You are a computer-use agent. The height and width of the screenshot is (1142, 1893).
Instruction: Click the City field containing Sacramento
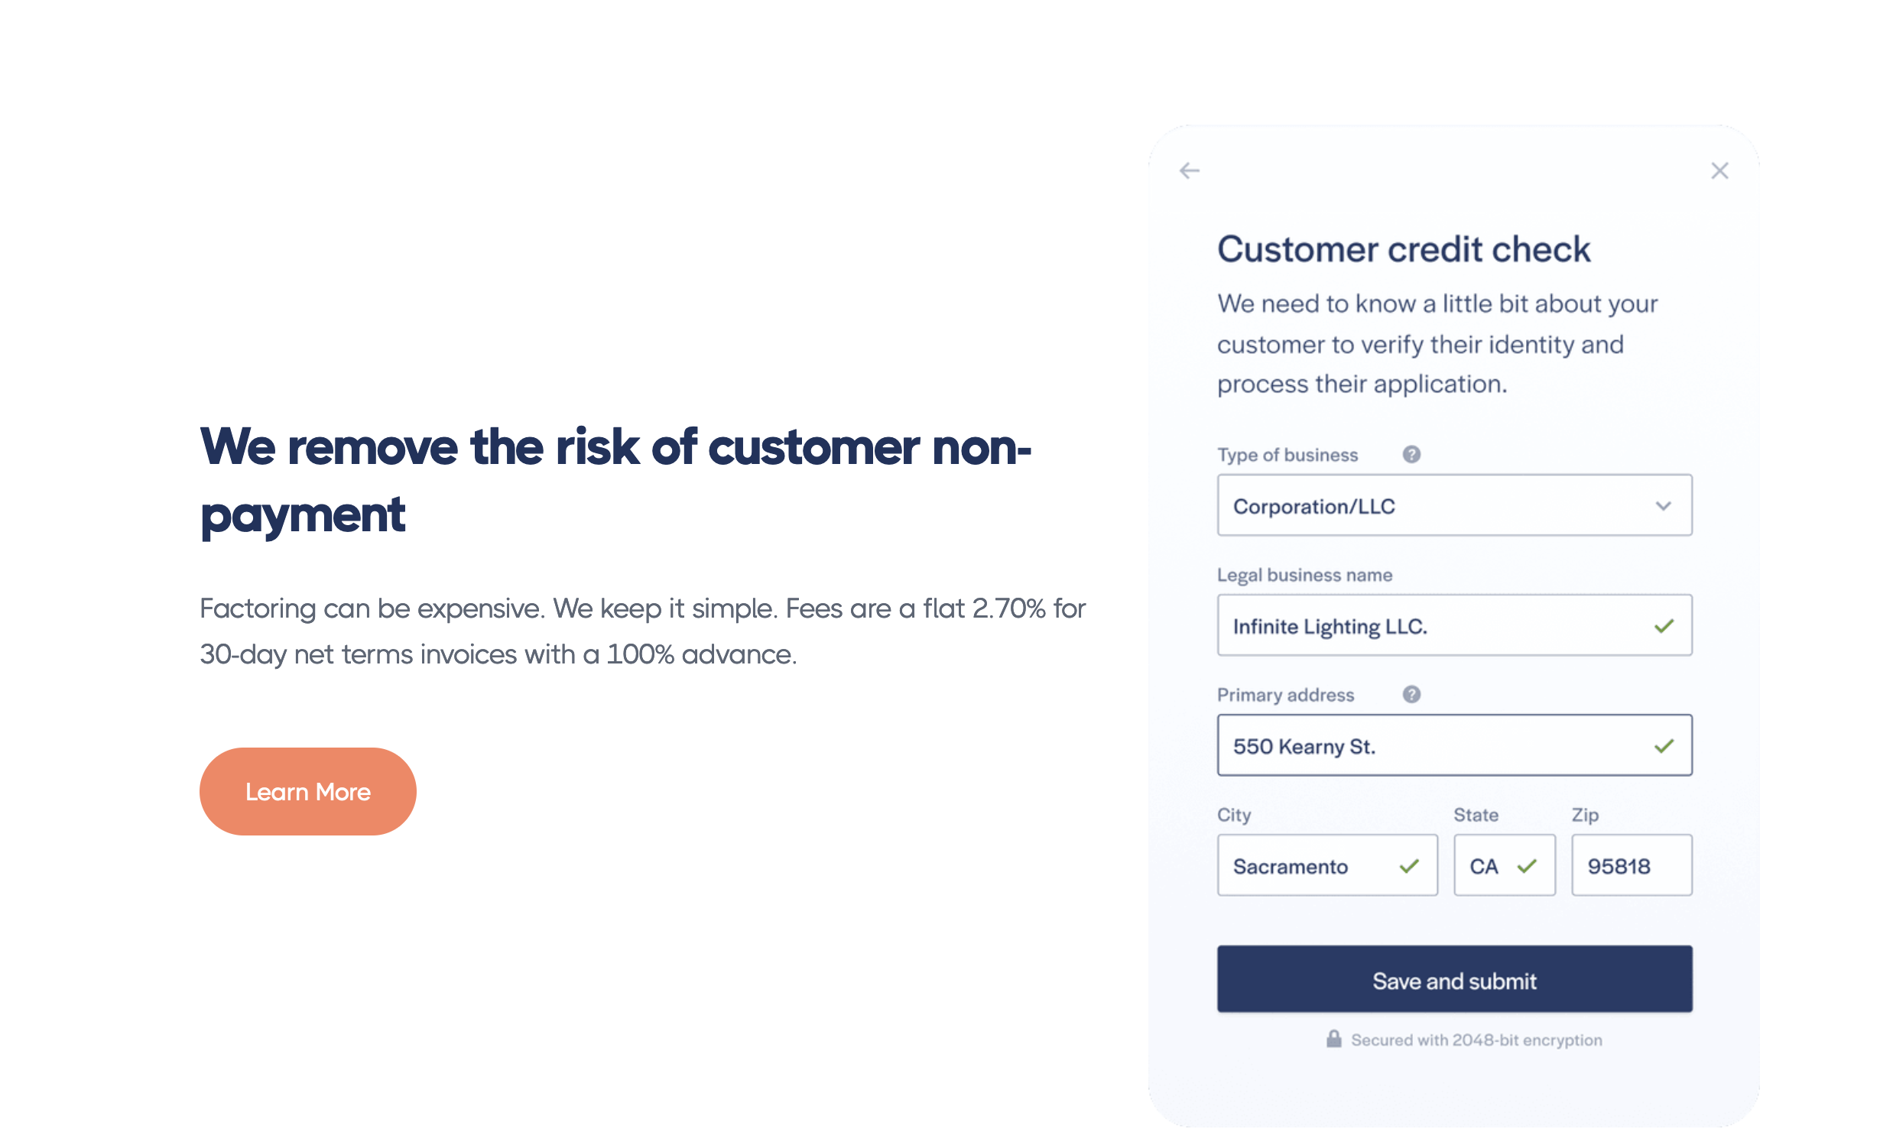point(1306,866)
